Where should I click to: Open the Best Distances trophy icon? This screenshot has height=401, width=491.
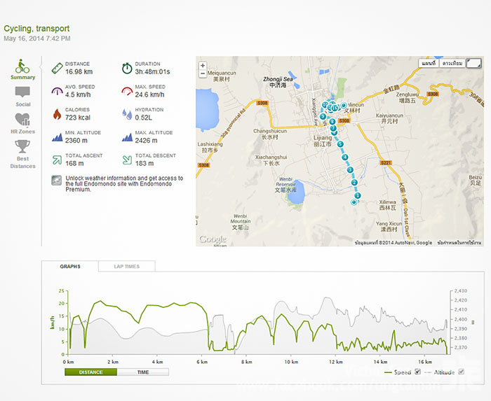click(x=22, y=146)
